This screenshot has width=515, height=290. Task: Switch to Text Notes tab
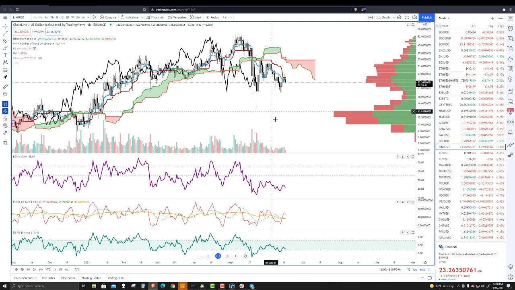pos(48,278)
